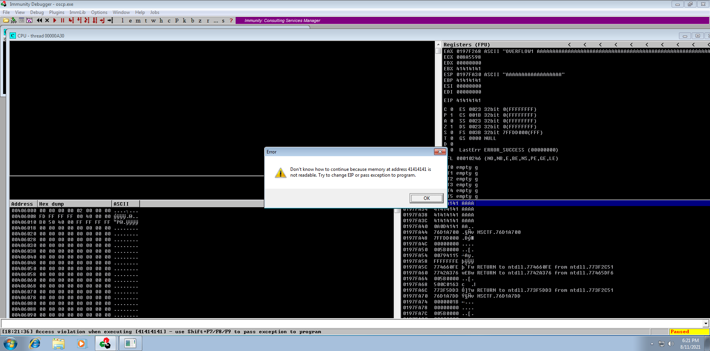Show CPU window via 'c' button
710x351 pixels.
click(169, 20)
